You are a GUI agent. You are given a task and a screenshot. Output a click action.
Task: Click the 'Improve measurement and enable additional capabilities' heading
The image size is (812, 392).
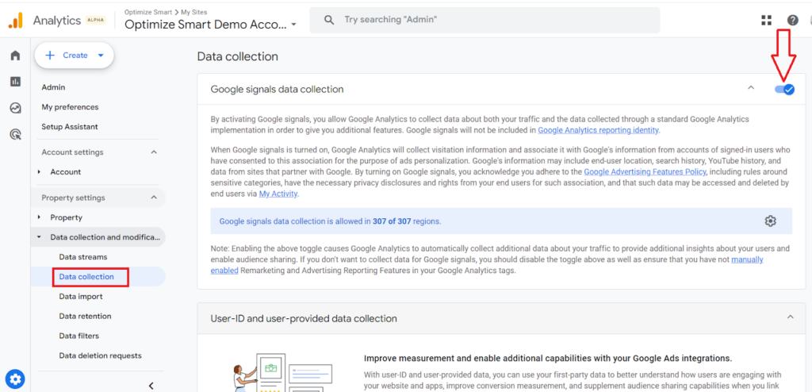coord(548,359)
